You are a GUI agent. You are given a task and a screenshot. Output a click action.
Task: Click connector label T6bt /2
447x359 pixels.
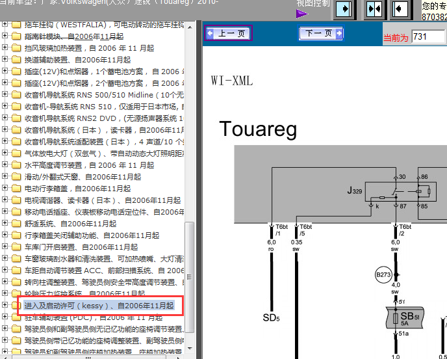405,230
